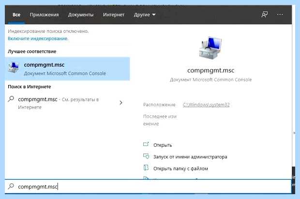This screenshot has width=300, height=199.
Task: Click the open file folder icon
Action: tap(146, 168)
